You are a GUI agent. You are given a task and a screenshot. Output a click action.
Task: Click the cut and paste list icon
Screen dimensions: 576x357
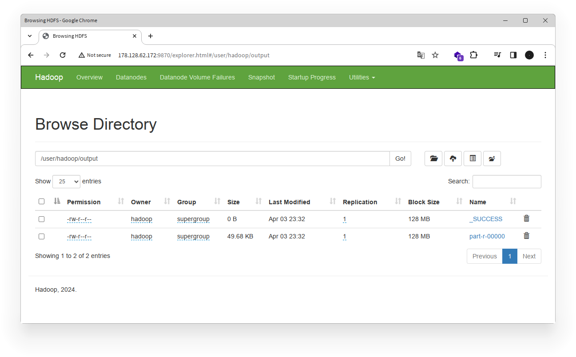473,159
